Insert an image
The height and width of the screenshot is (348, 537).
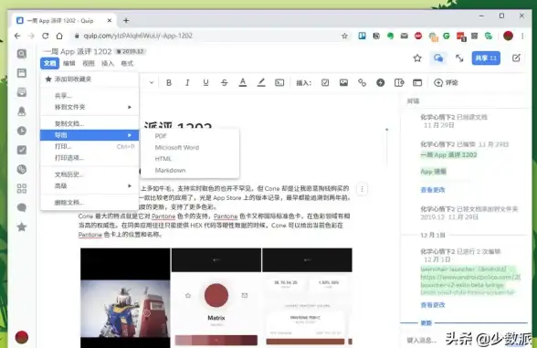coord(343,82)
